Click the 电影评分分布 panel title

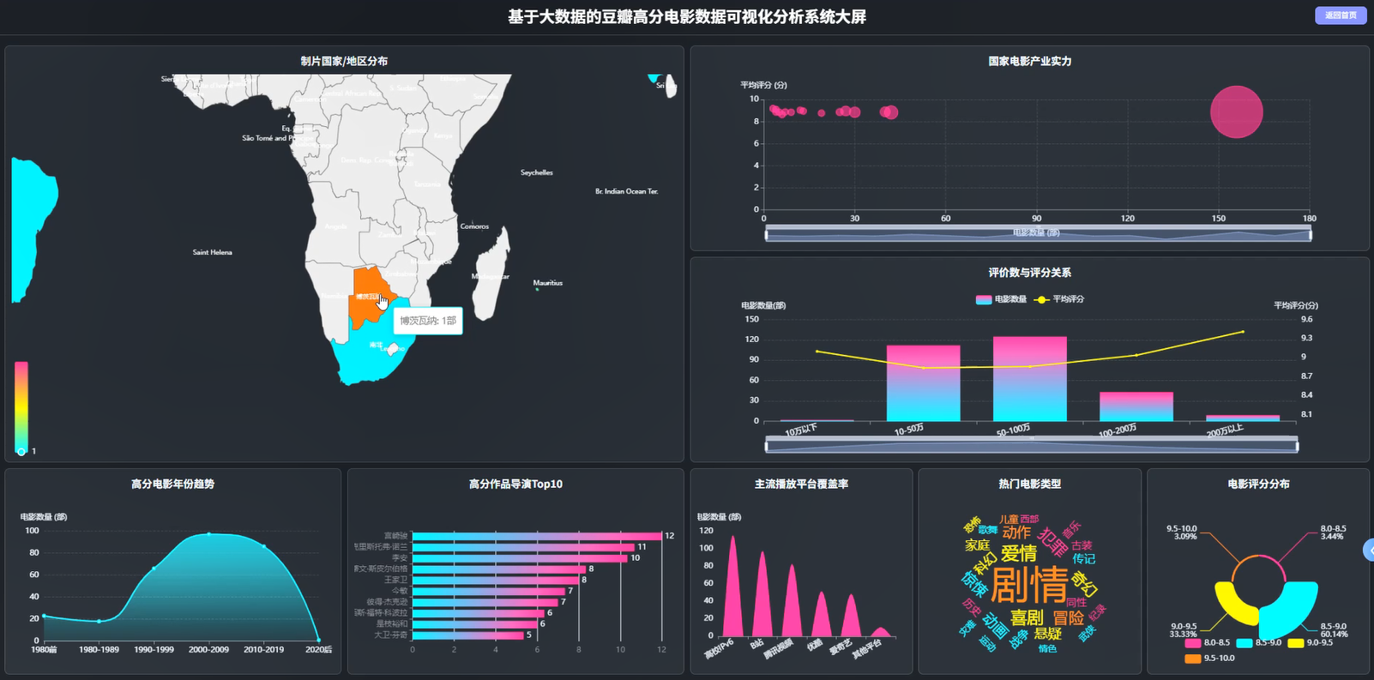coord(1258,484)
